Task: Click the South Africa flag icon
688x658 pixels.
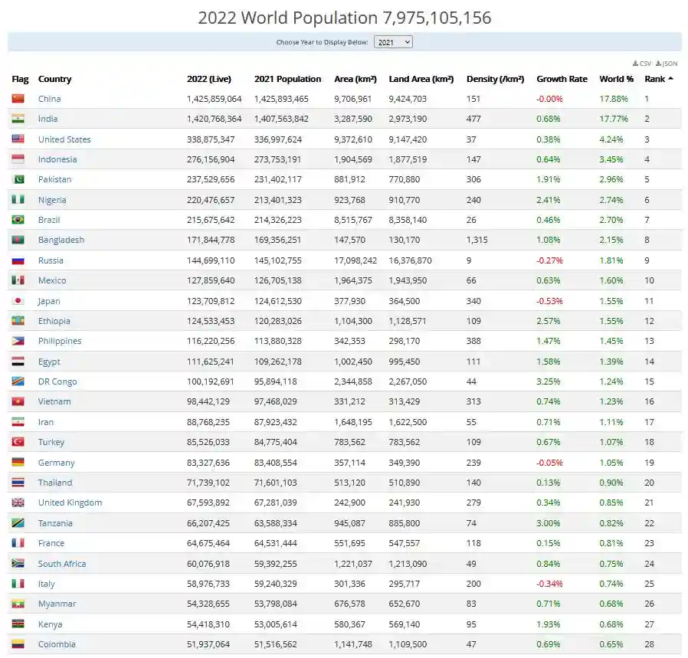Action: point(18,564)
